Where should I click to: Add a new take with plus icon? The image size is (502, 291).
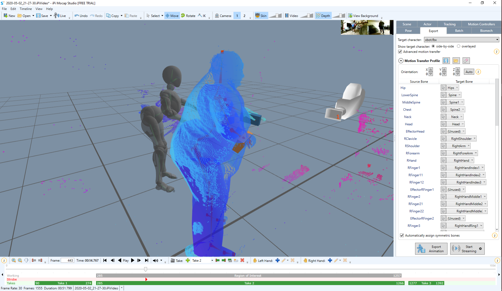188,260
